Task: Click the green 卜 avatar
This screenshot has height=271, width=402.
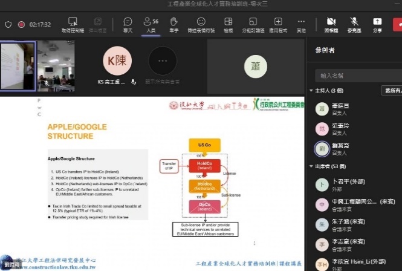Action: tap(322, 184)
